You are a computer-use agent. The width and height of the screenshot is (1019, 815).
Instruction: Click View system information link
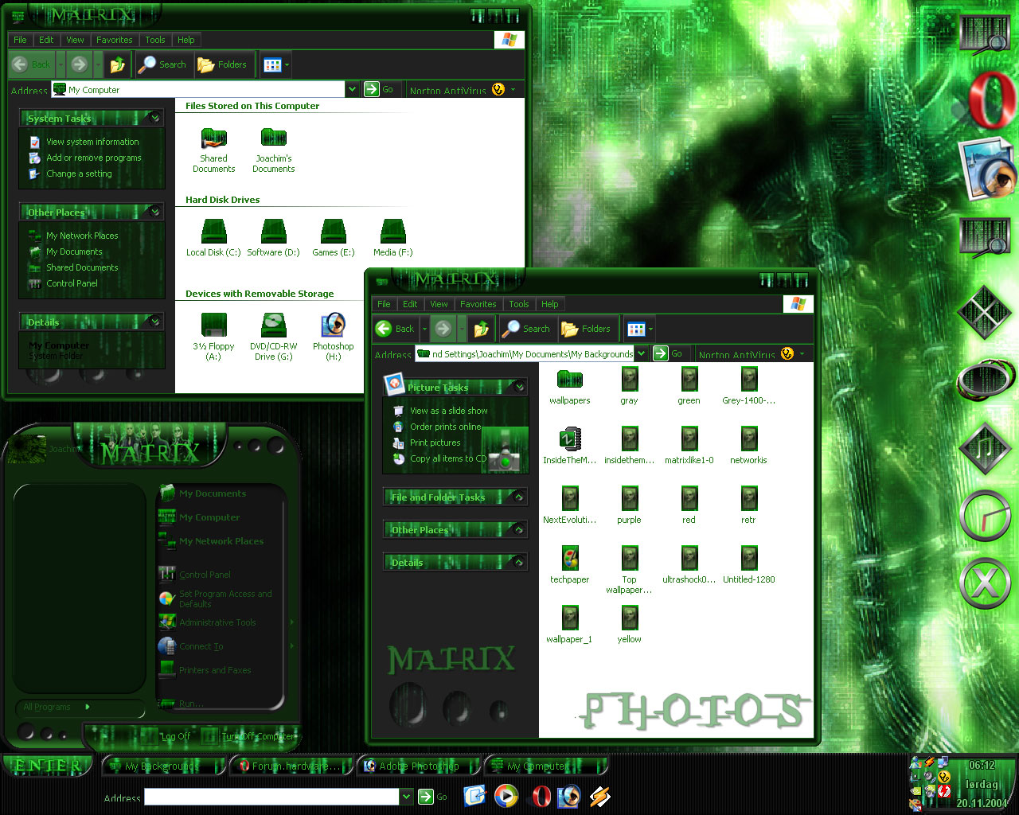point(92,142)
